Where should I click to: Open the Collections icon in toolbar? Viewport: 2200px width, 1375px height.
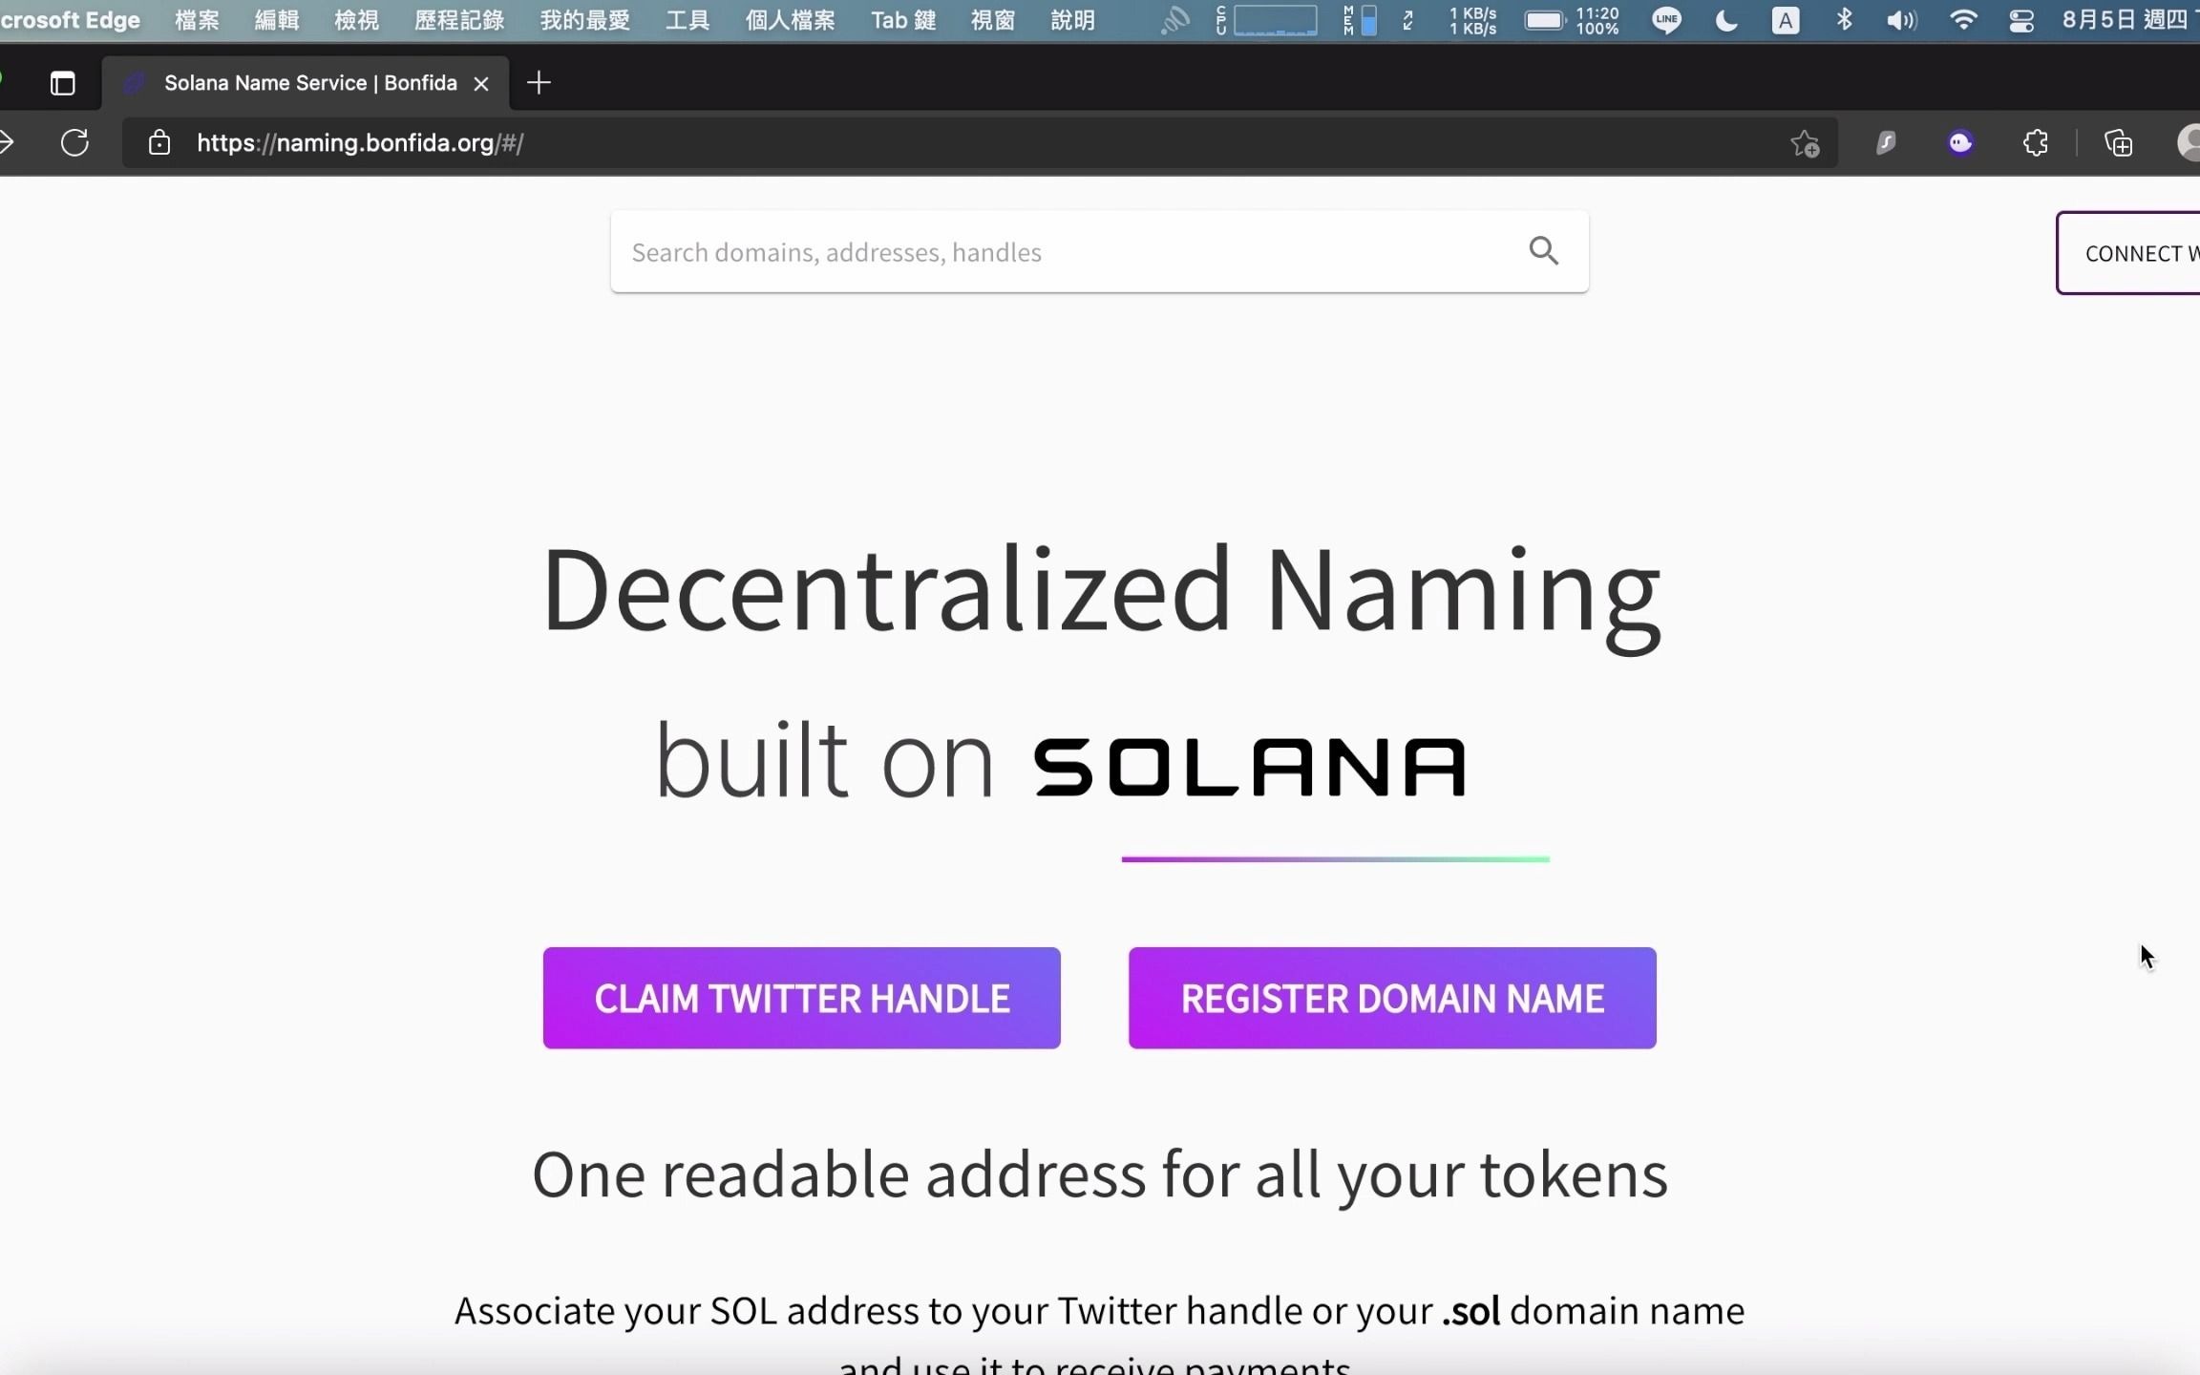tap(2118, 143)
